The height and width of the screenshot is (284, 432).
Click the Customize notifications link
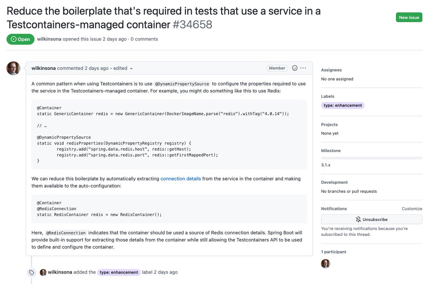[413, 209]
